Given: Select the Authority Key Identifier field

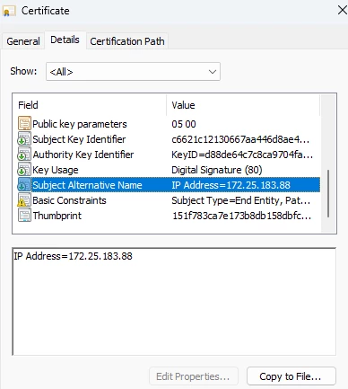Looking at the screenshot, I should pyautogui.click(x=169, y=155).
